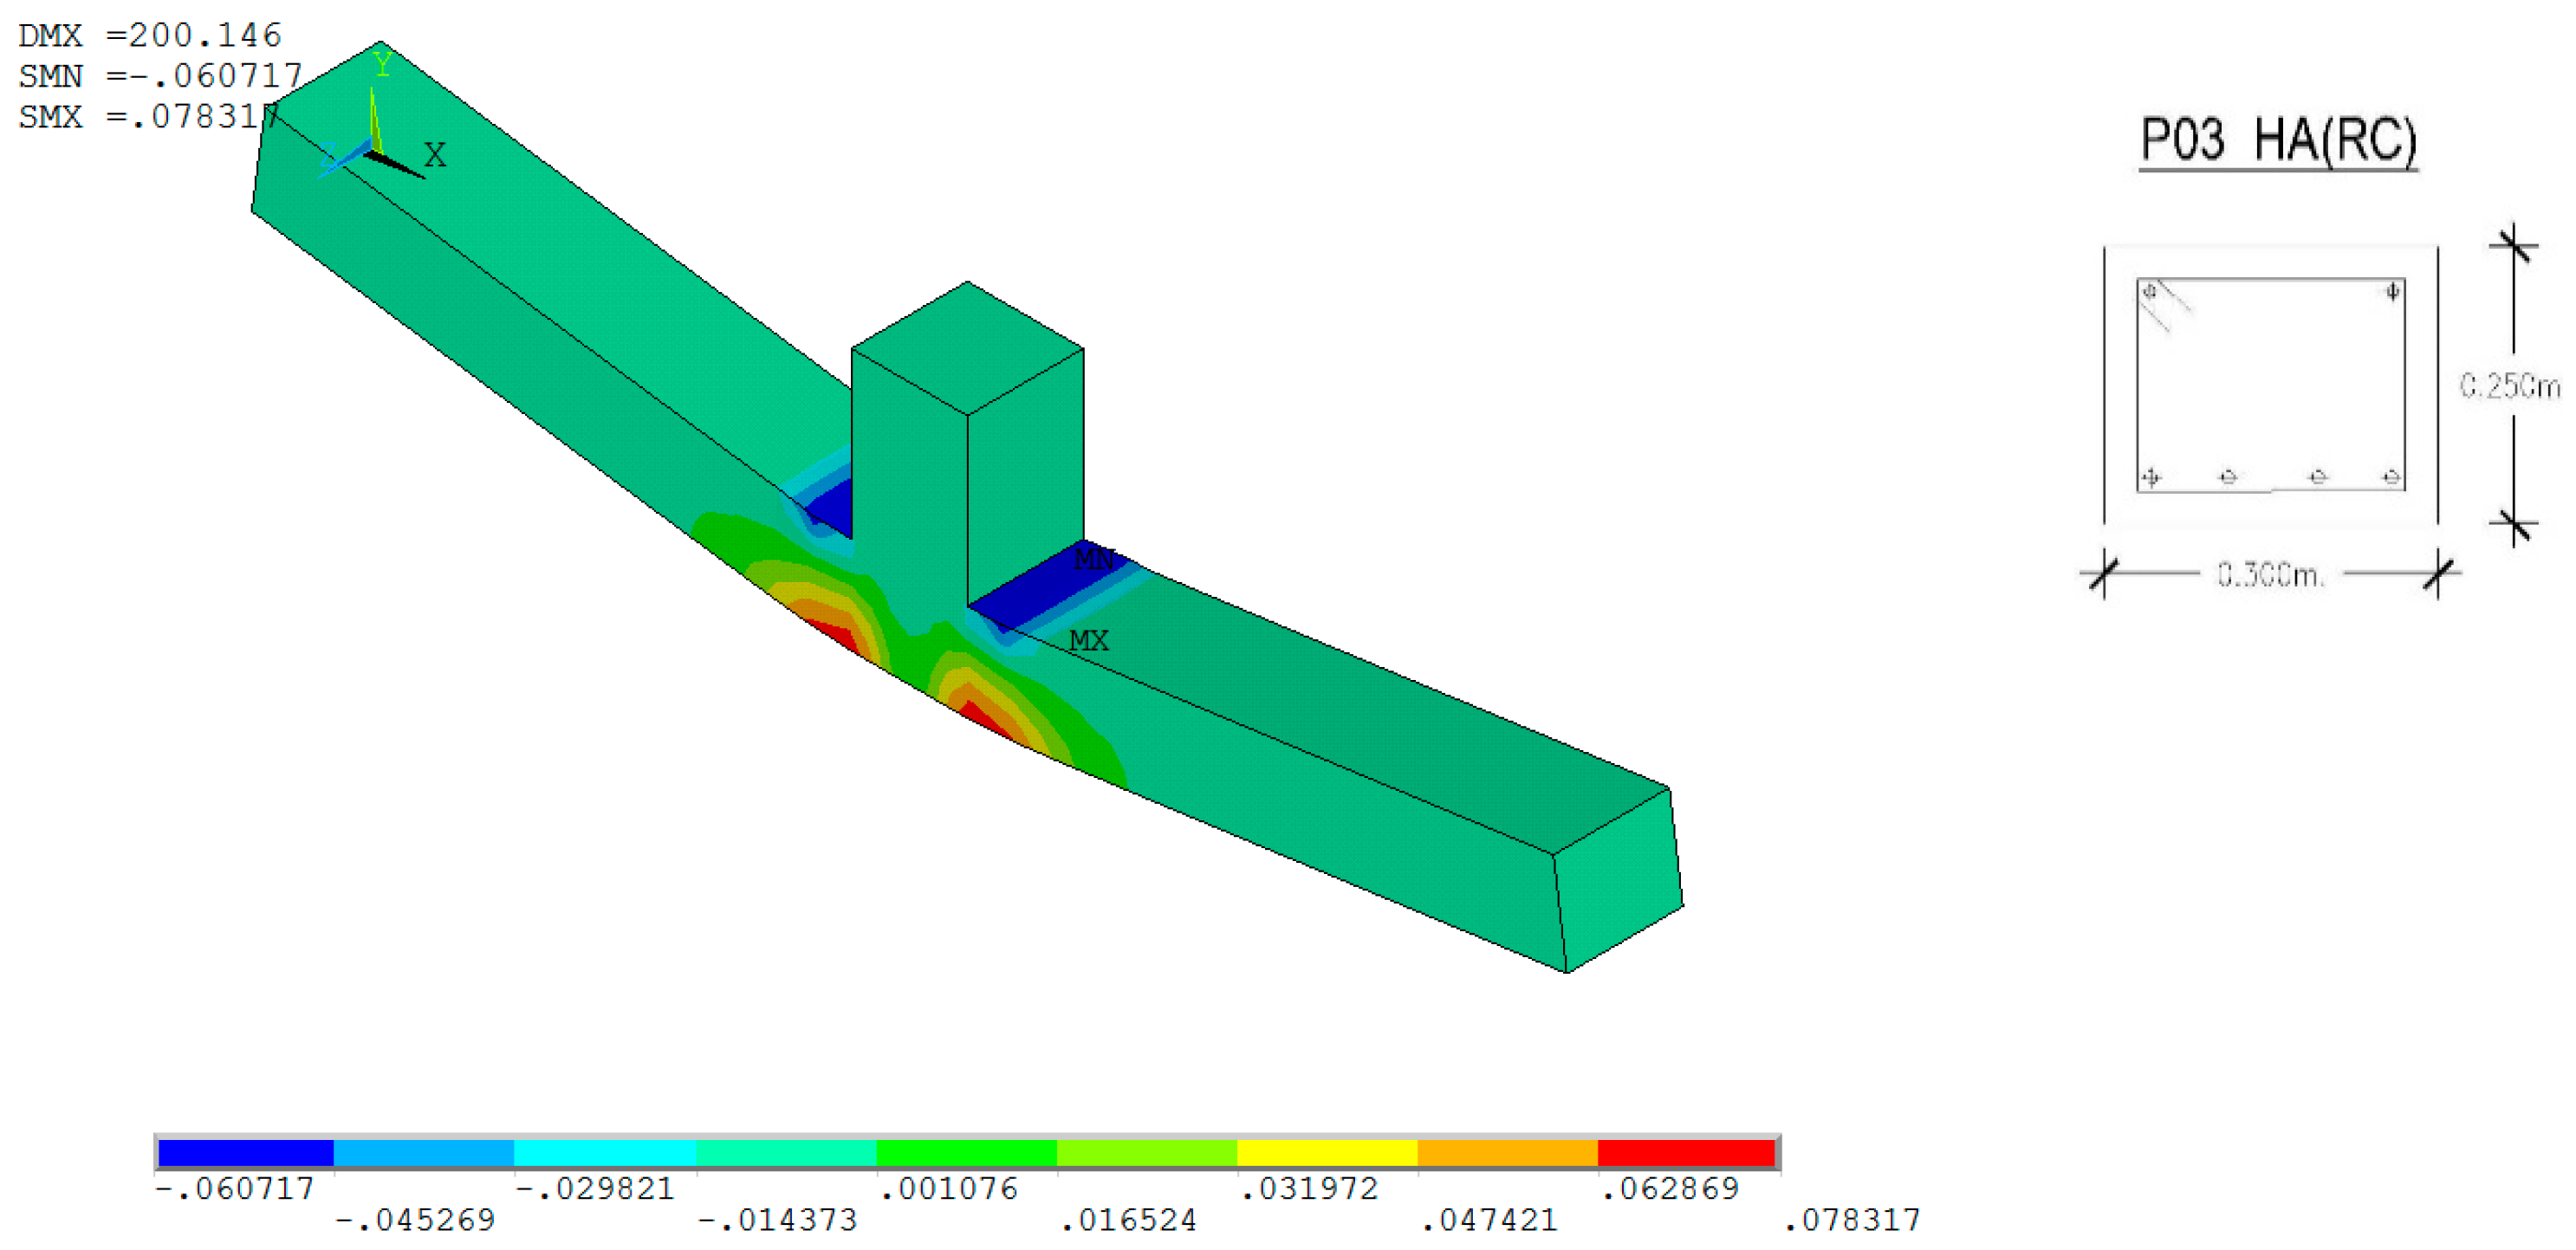Click the beam's right end face
Viewport: 2576px width, 1250px height.
(x=1619, y=880)
